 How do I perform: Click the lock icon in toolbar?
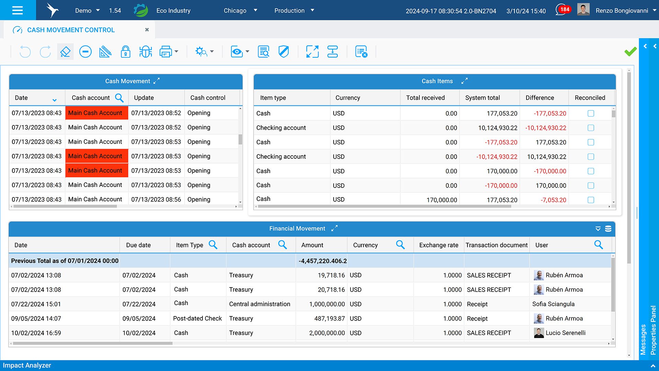click(x=125, y=52)
